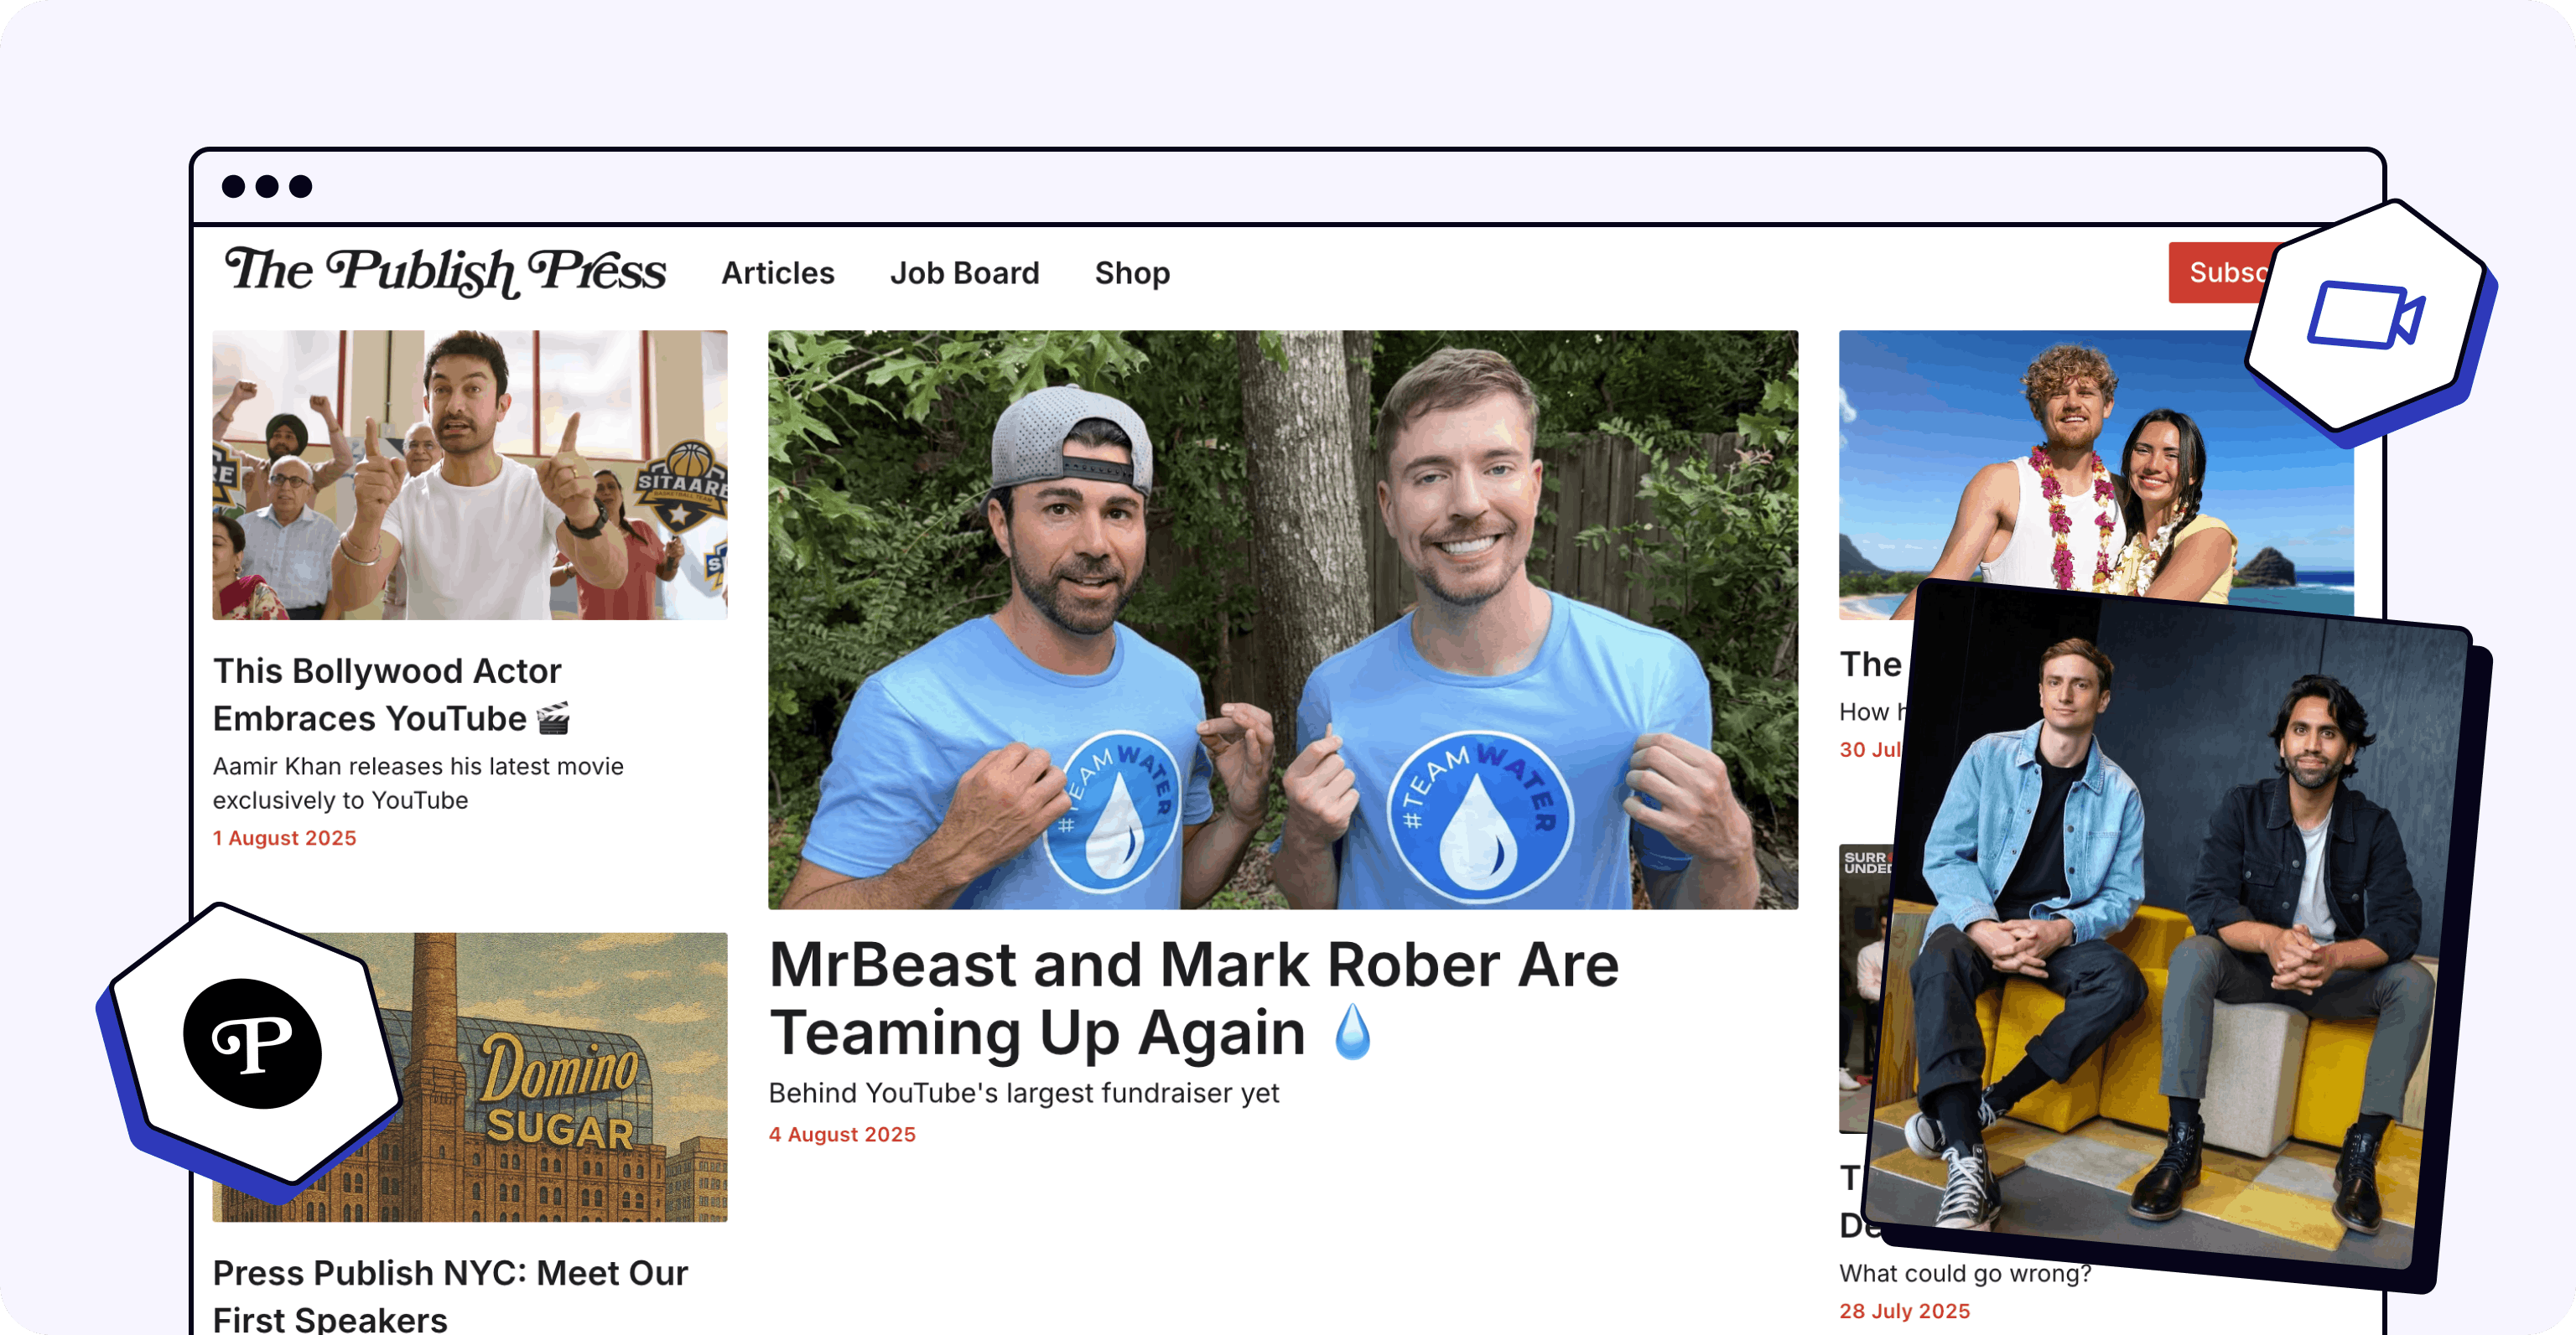The height and width of the screenshot is (1335, 2576).
Task: Open "Press Publish NYC: Meet Our First Speakers"
Action: (x=450, y=1296)
